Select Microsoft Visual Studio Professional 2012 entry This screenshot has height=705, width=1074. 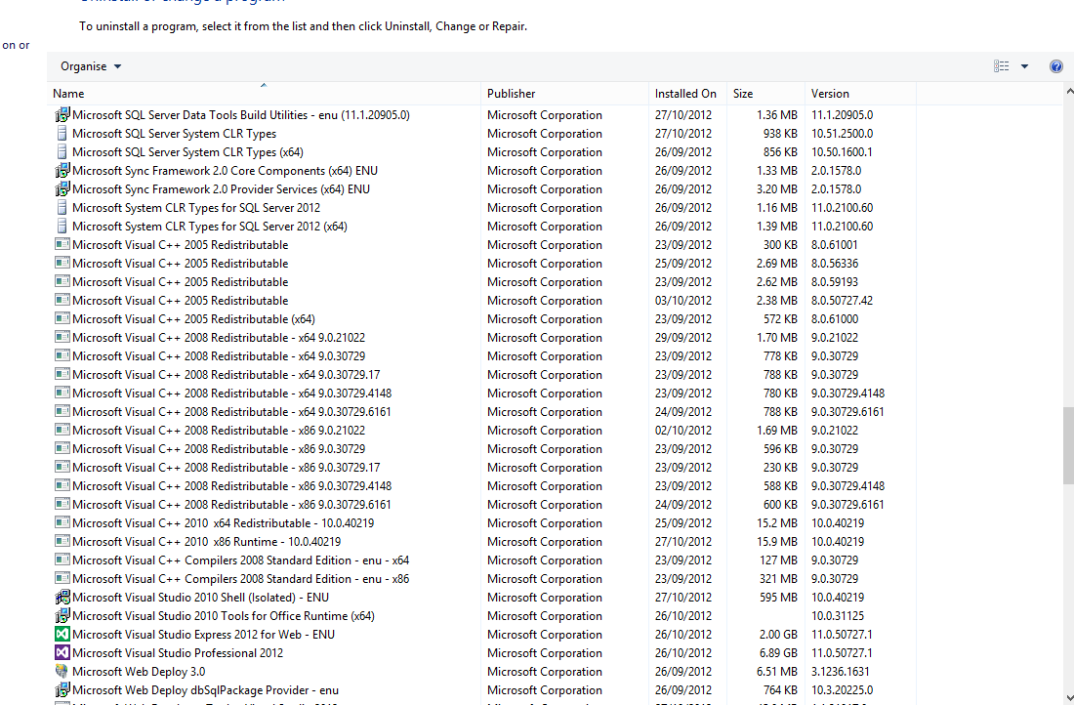(x=178, y=653)
